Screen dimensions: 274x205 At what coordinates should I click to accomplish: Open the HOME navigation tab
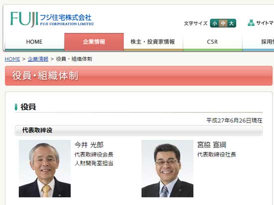tap(34, 42)
